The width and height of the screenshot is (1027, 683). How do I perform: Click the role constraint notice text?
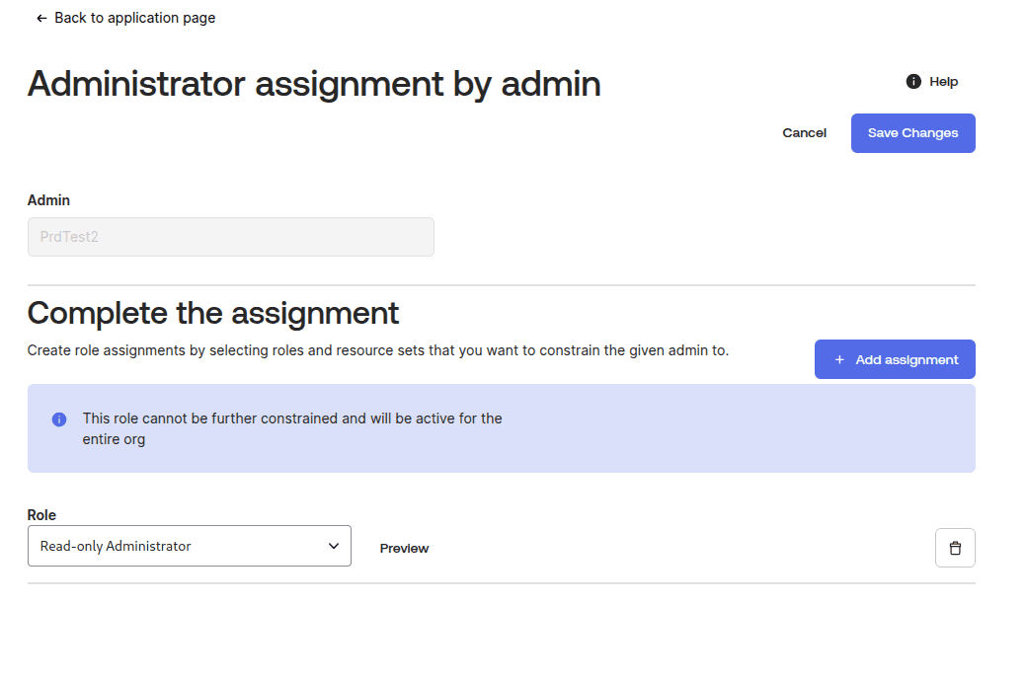(292, 428)
